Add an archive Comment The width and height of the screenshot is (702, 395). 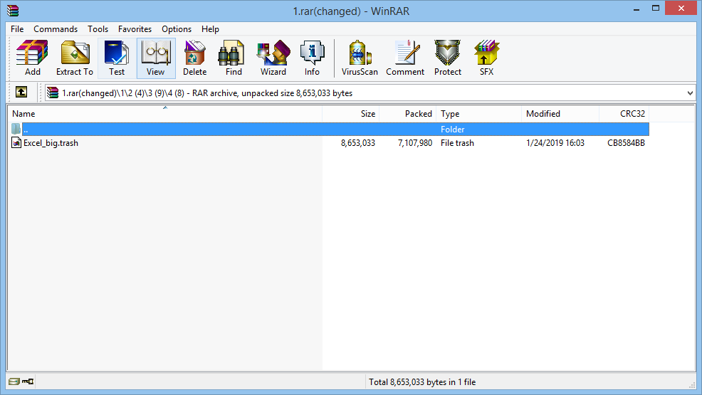click(x=405, y=58)
